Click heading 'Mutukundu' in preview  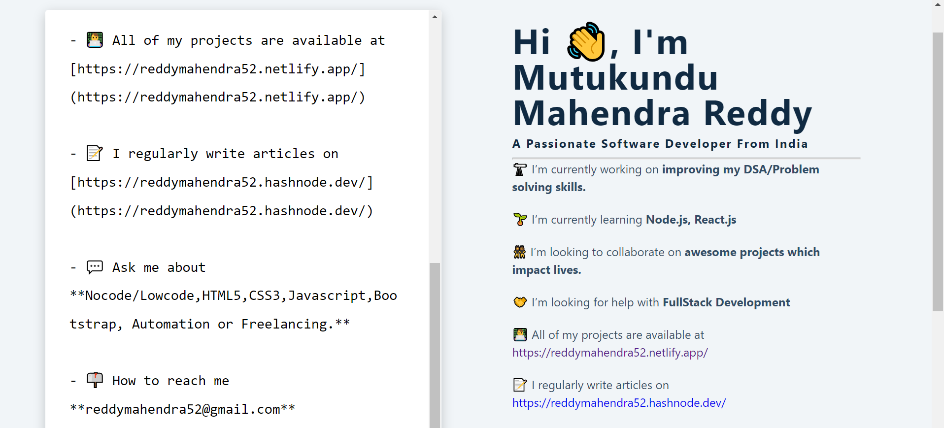[615, 78]
